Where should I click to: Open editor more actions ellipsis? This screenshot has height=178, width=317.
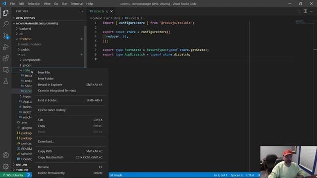(x=312, y=11)
